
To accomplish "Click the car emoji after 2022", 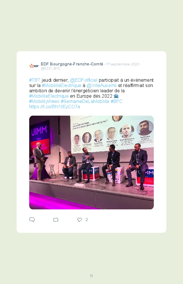I will pyautogui.click(x=116, y=96).
